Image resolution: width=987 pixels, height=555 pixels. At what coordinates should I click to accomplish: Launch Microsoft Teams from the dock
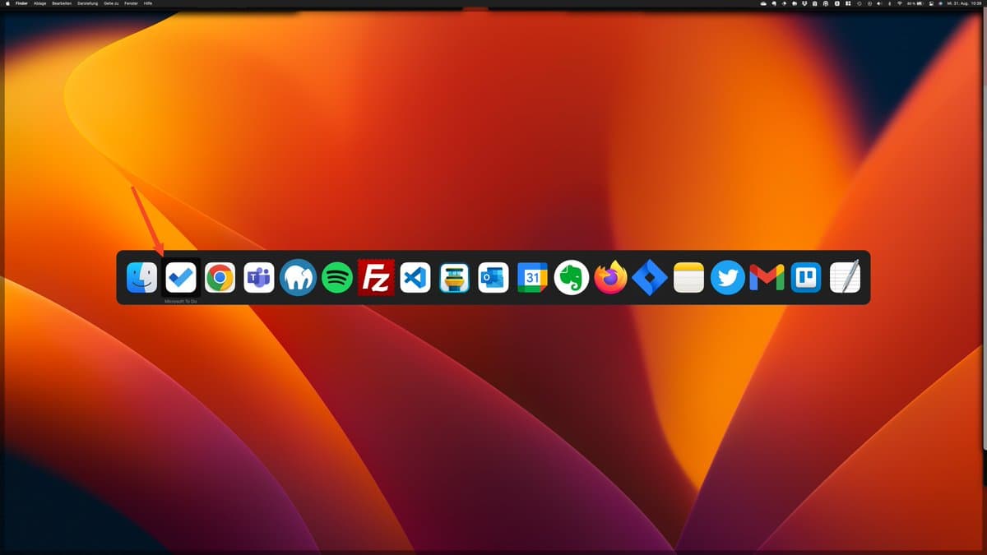(x=259, y=278)
